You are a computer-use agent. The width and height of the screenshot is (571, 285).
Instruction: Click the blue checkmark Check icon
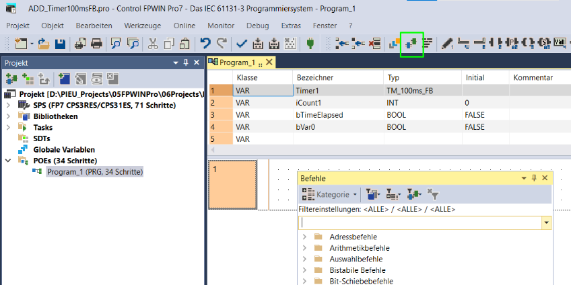click(x=242, y=44)
